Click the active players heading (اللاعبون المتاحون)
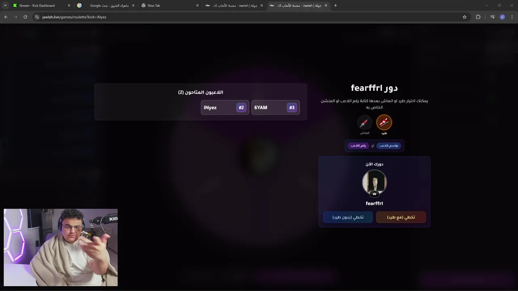The width and height of the screenshot is (518, 291). (x=201, y=92)
